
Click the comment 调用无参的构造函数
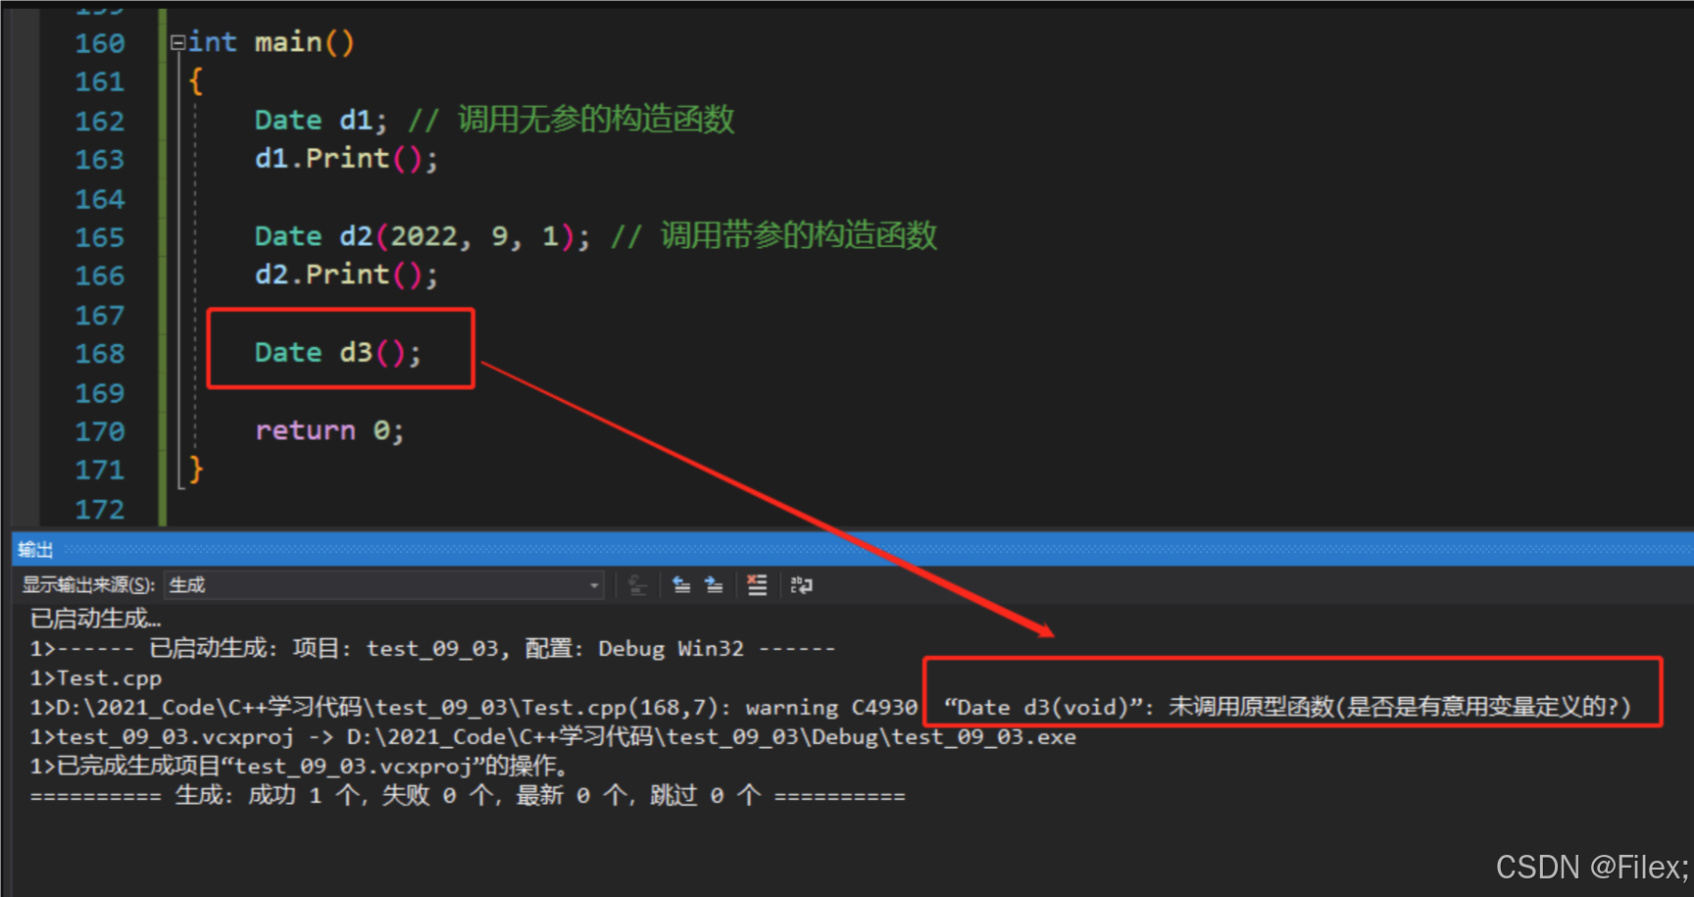(596, 120)
